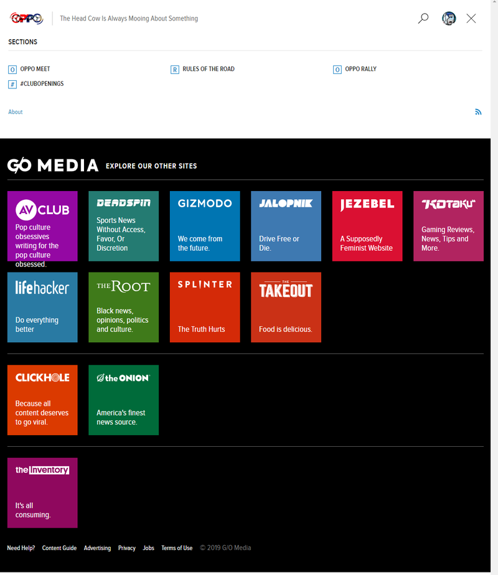This screenshot has width=498, height=575.
Task: Open the Oppo Meet section
Action: pyautogui.click(x=35, y=69)
